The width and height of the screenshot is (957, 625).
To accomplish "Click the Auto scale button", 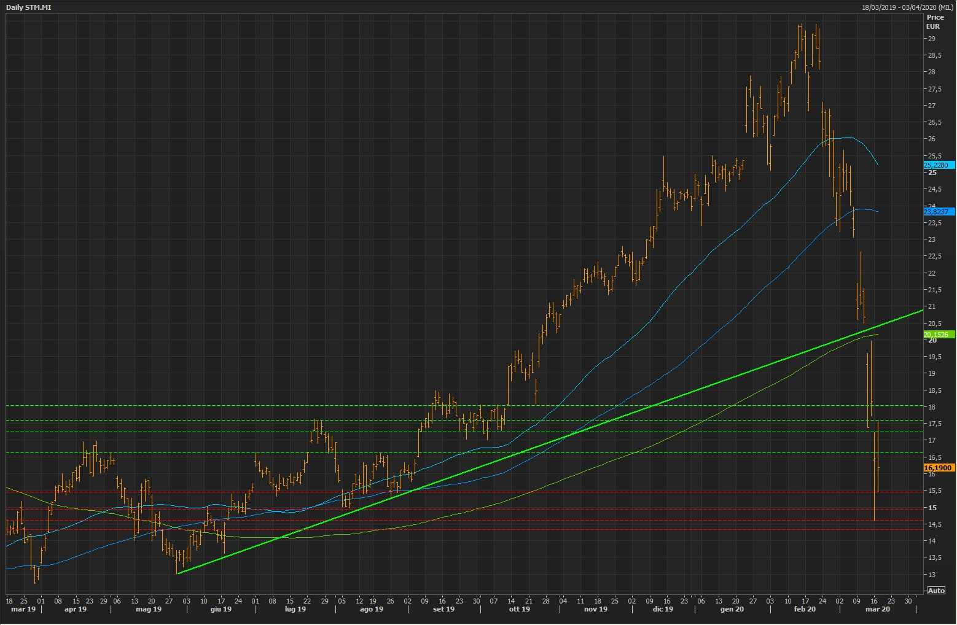I will [936, 591].
